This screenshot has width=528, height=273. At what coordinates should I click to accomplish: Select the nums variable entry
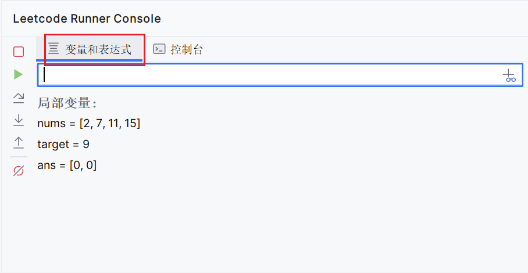tap(88, 124)
